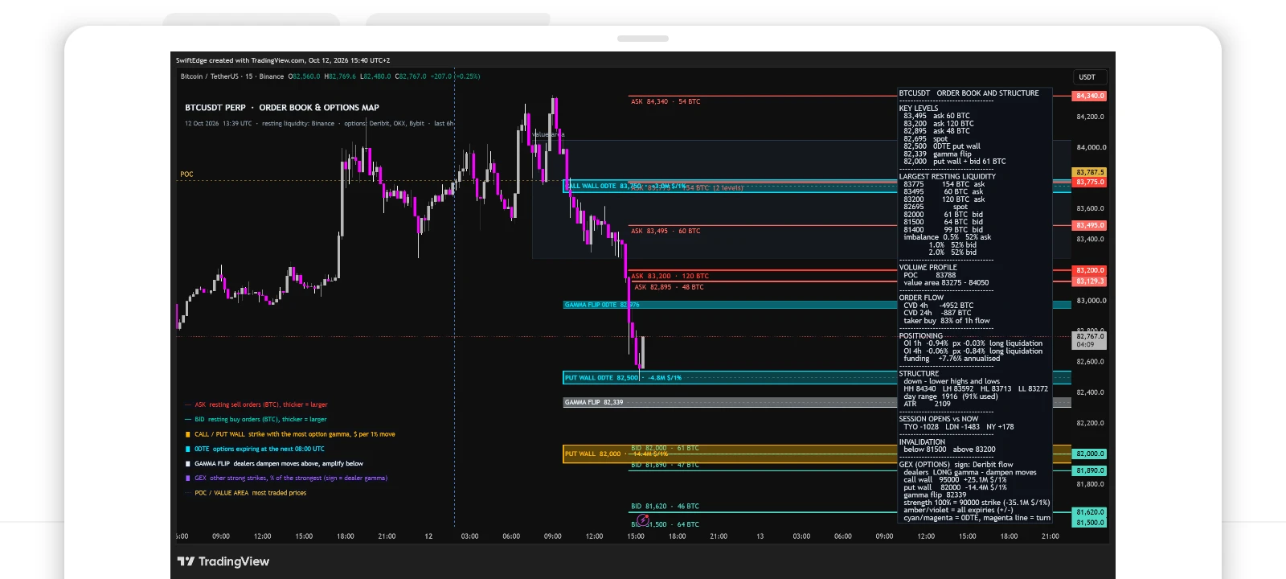Click the BID resting buy orders legend line

256,419
